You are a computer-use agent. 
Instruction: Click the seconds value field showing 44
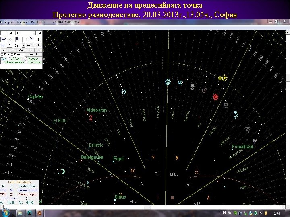[39, 39]
